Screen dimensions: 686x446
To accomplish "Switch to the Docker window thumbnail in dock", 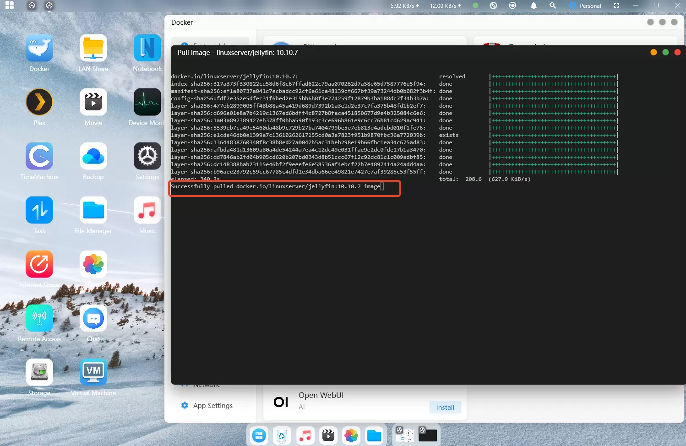I will [x=404, y=435].
